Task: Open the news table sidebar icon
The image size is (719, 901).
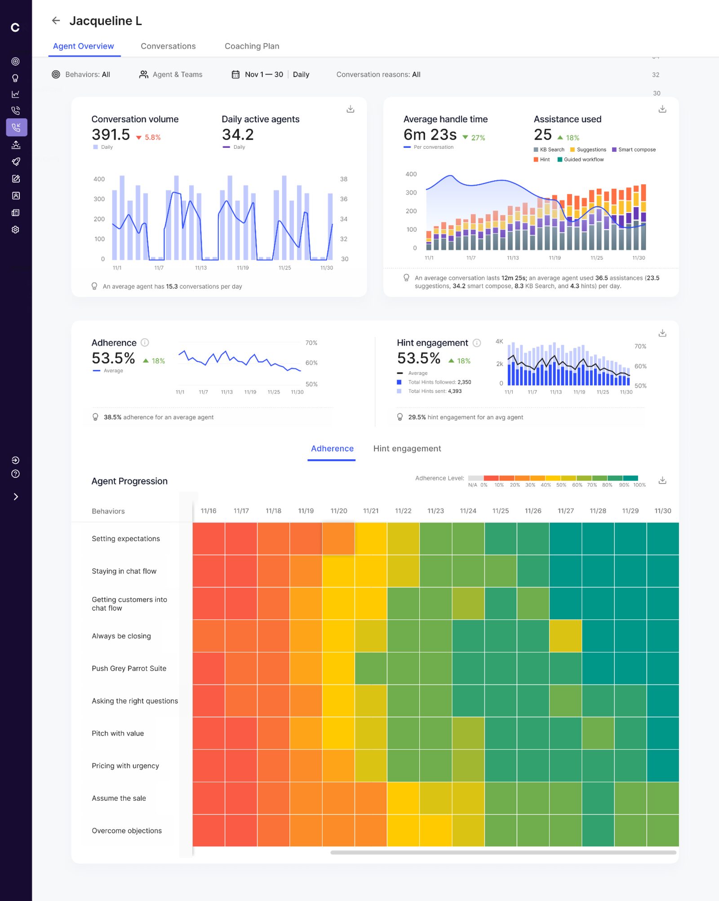Action: (x=15, y=213)
